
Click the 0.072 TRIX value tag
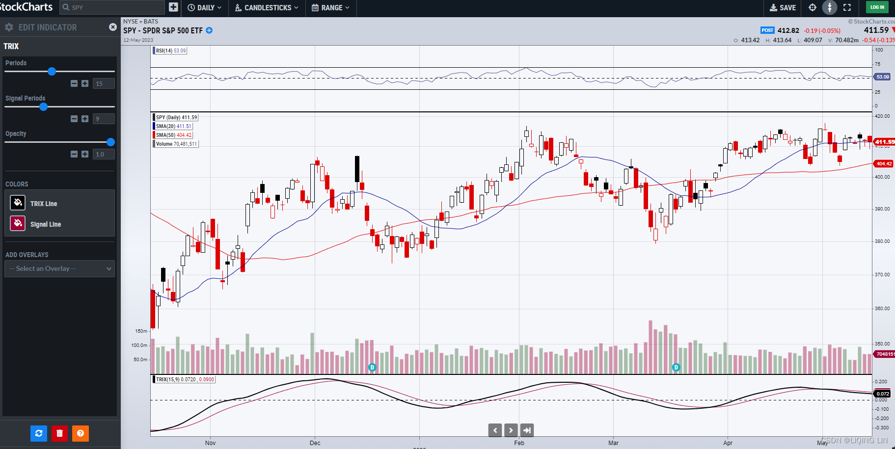point(882,394)
